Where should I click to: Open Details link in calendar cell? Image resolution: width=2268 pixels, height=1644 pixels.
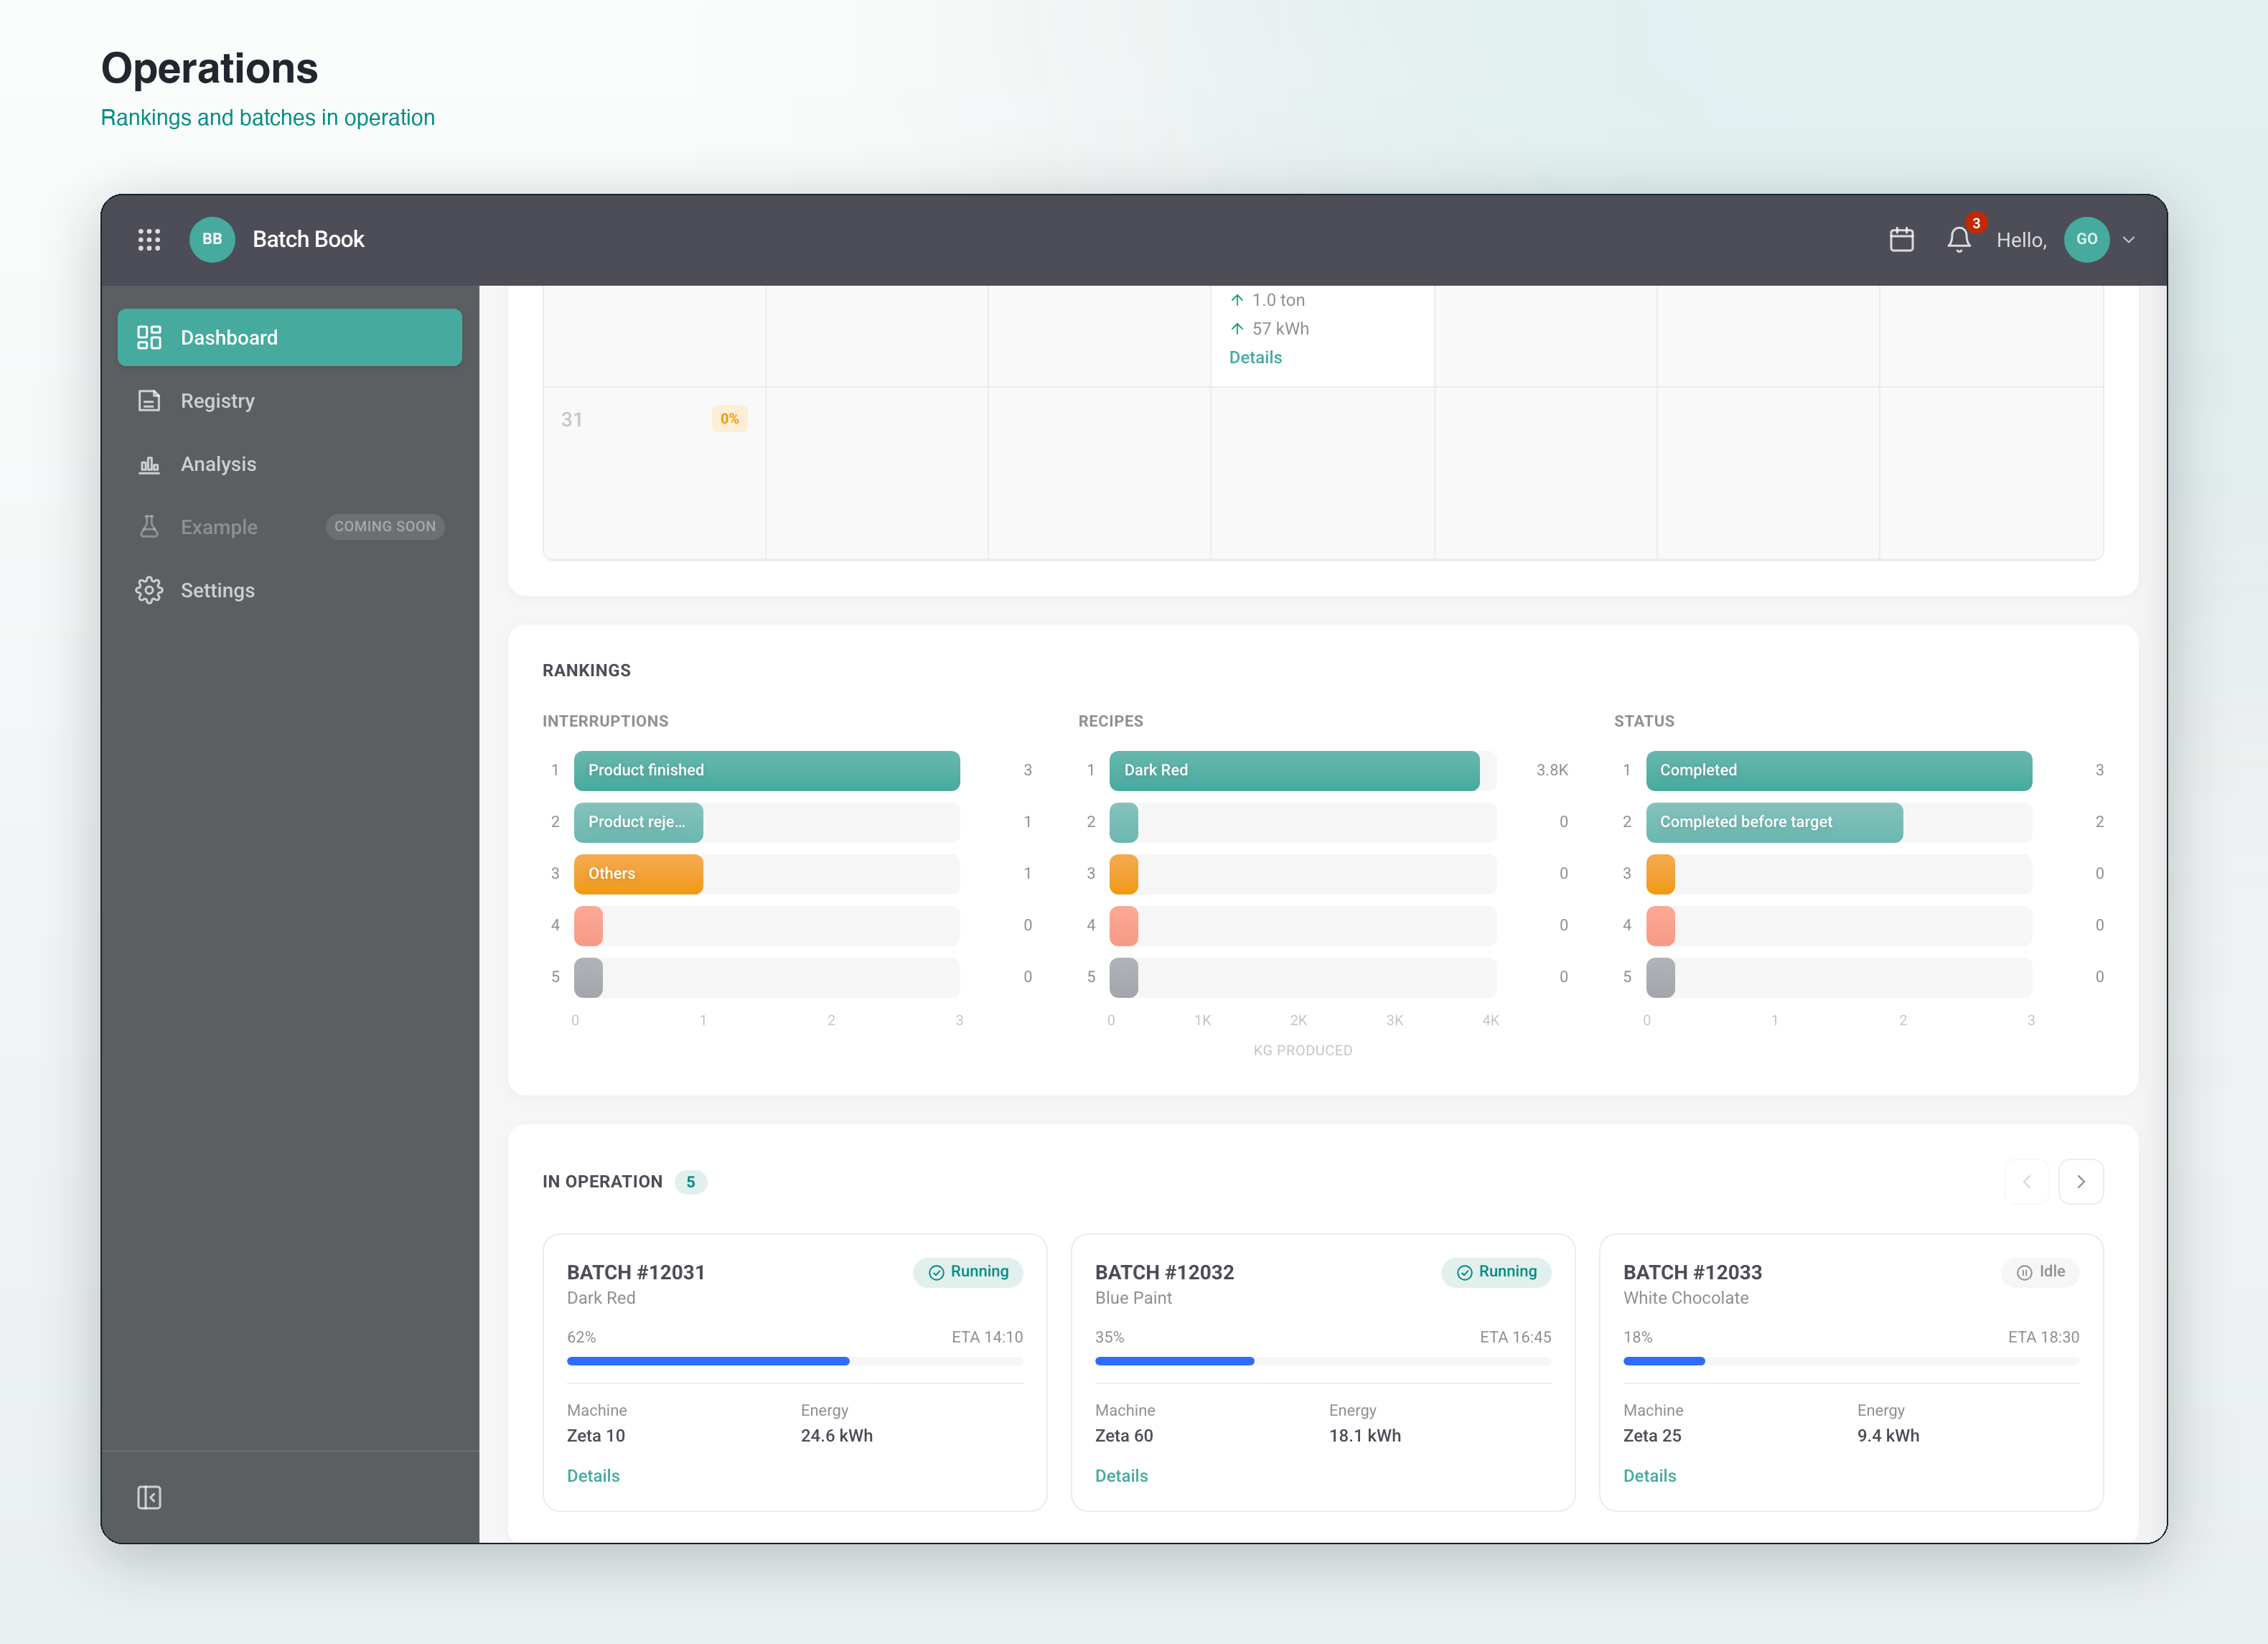[x=1255, y=357]
